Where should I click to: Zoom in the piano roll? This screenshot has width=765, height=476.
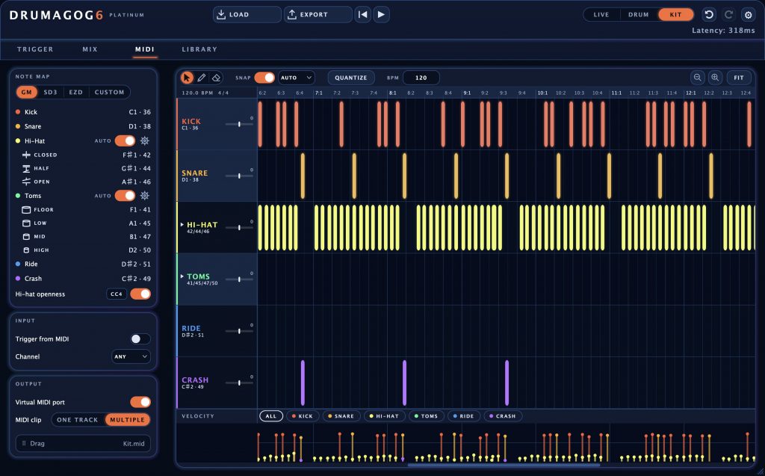click(715, 78)
